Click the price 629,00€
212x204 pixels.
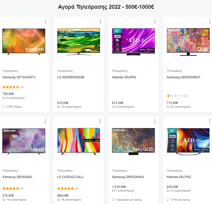coord(172,187)
